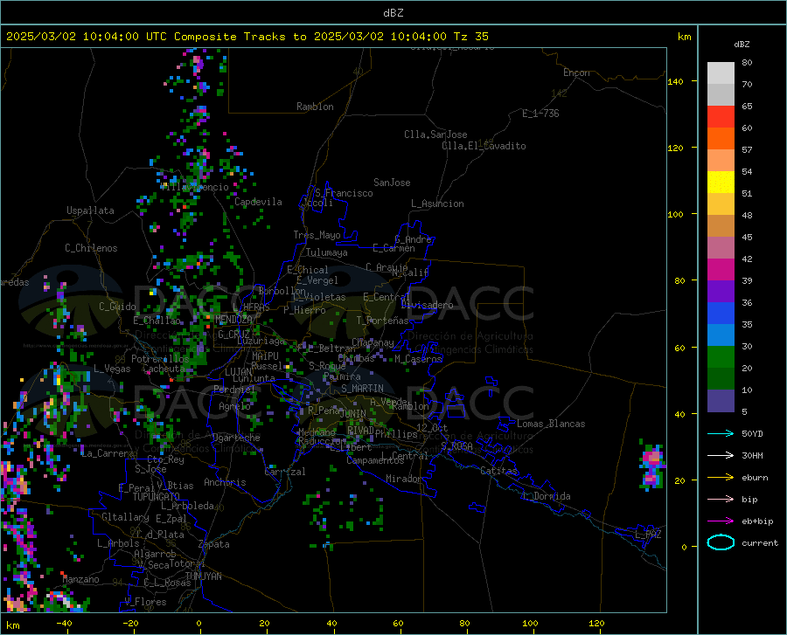
Task: Click the white 30HM arrow in legend
Action: (x=721, y=455)
